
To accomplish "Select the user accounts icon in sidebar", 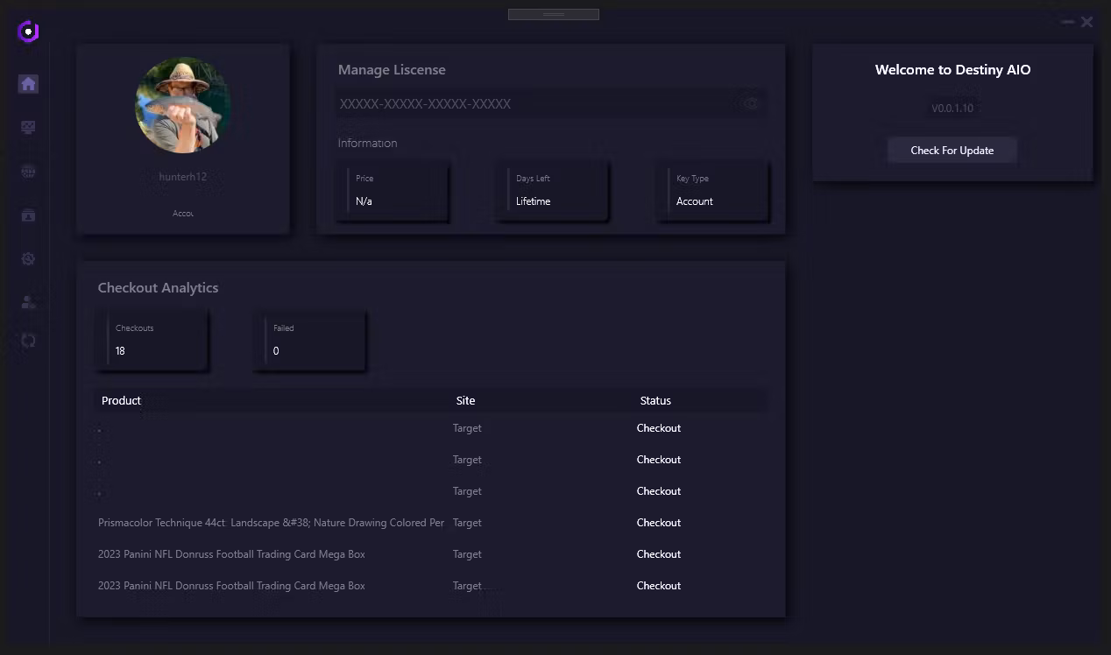I will coord(28,302).
